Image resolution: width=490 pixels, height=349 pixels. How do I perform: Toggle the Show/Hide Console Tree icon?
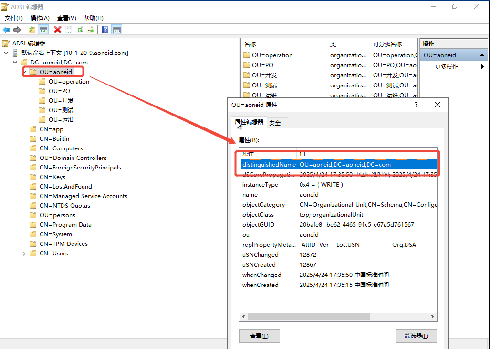[43, 30]
